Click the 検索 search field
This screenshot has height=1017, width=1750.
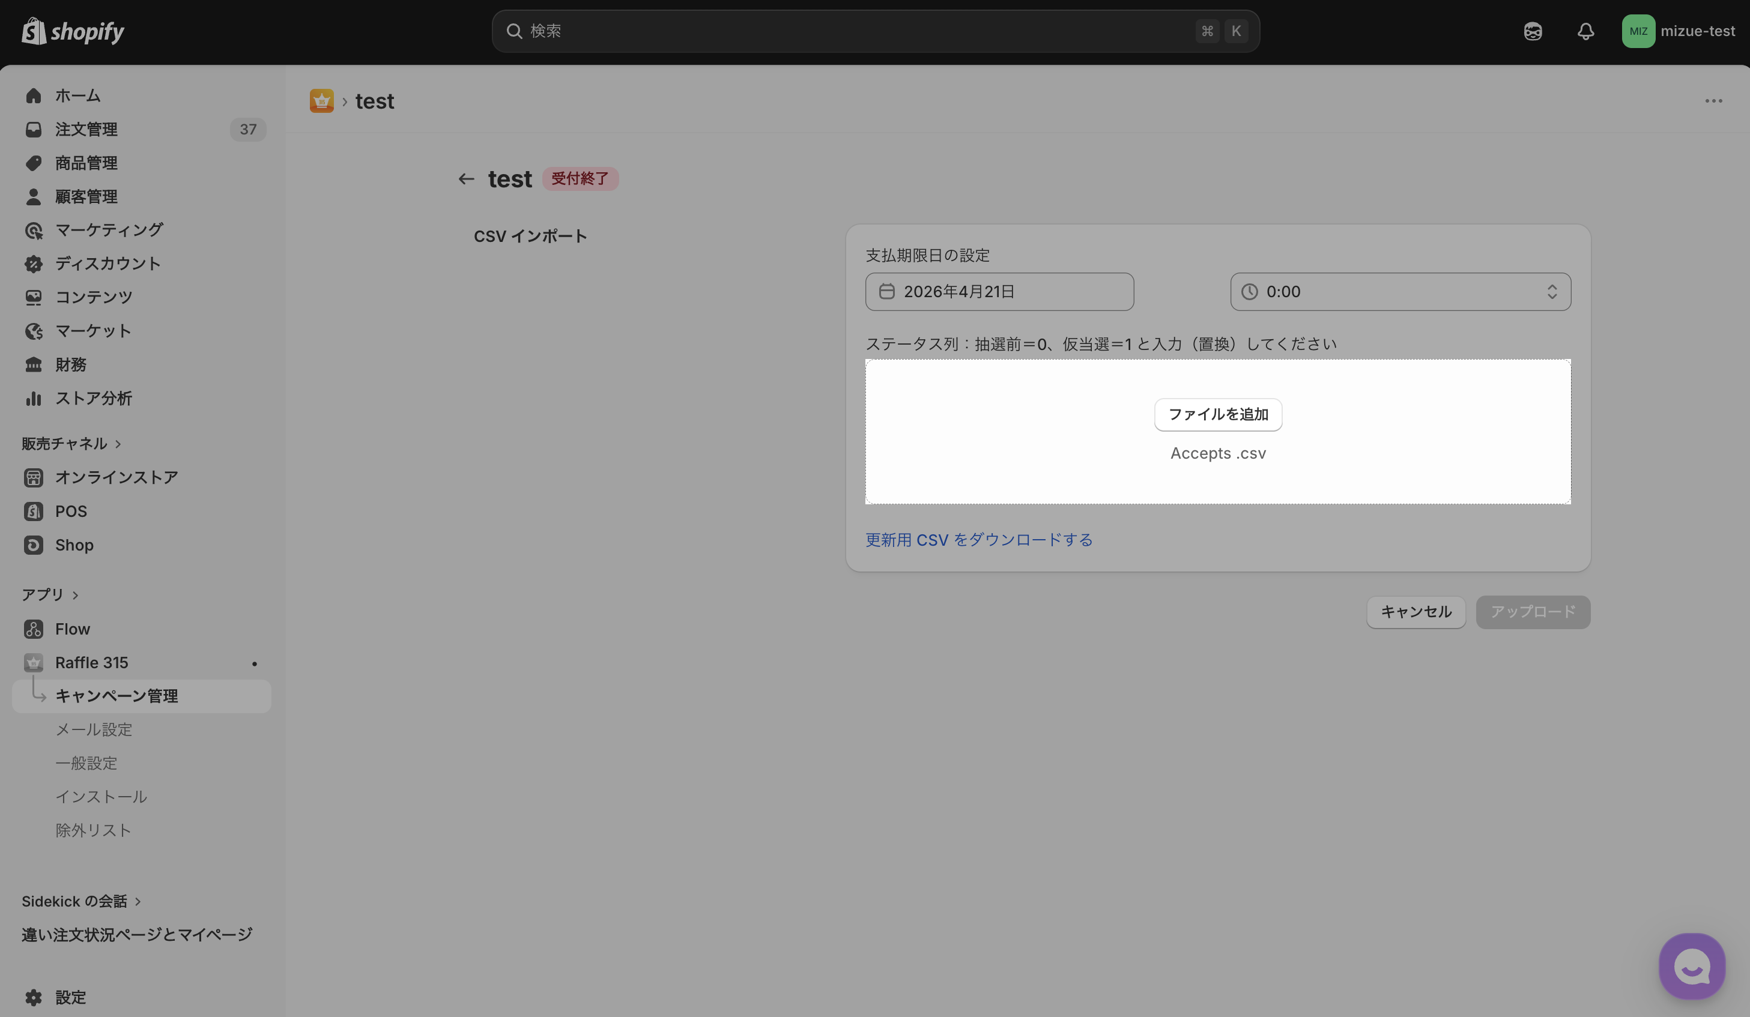[x=876, y=31]
